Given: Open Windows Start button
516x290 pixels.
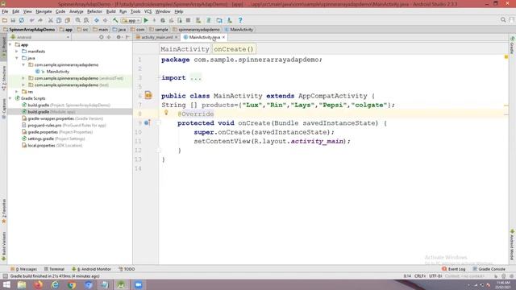Looking at the screenshot, I should click(x=6, y=284).
